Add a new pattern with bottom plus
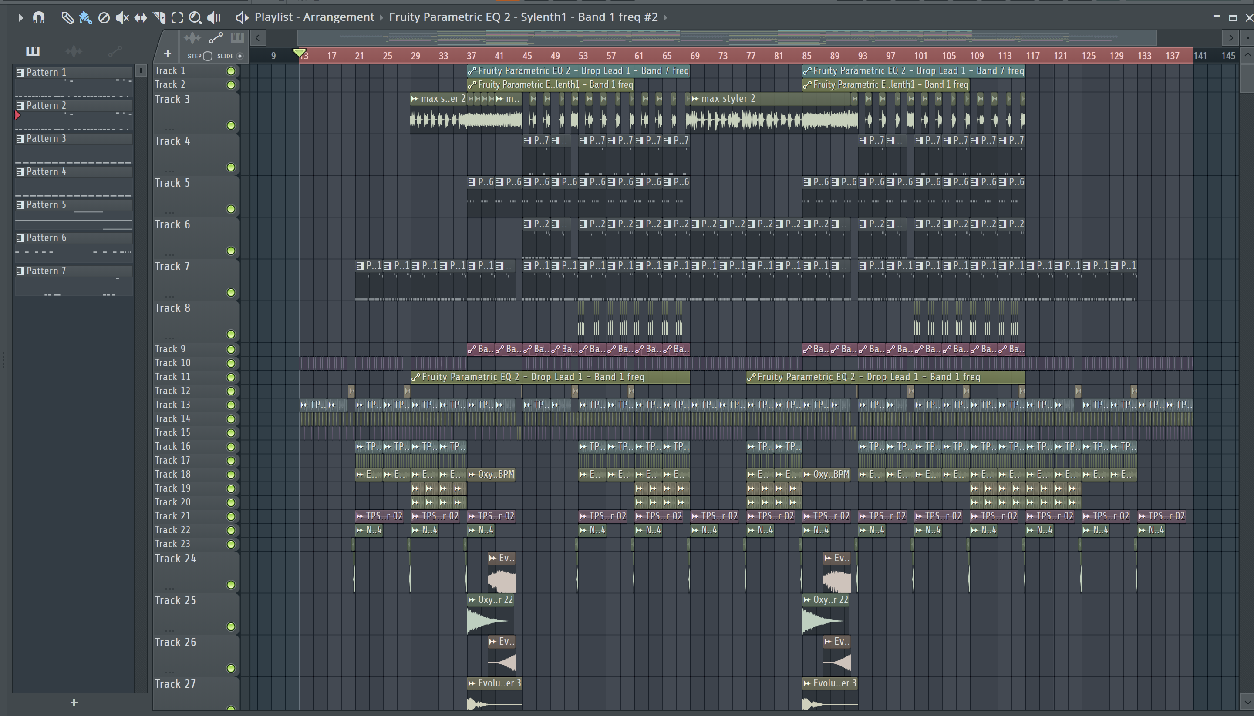Viewport: 1254px width, 716px height. point(74,703)
